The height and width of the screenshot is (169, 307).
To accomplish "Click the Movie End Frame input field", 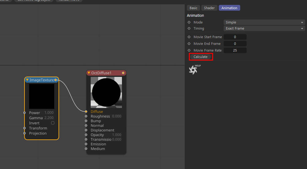I will [x=235, y=44].
